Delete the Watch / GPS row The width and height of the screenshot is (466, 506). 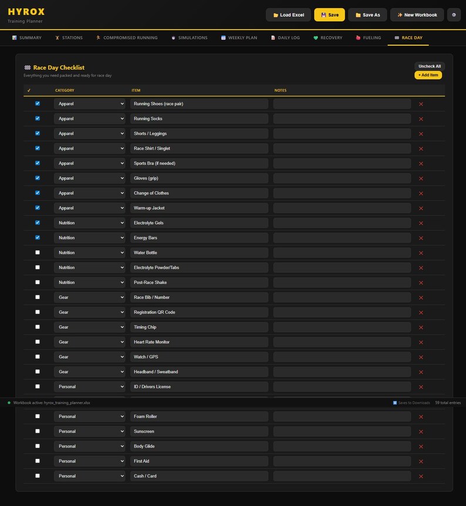[x=421, y=357]
